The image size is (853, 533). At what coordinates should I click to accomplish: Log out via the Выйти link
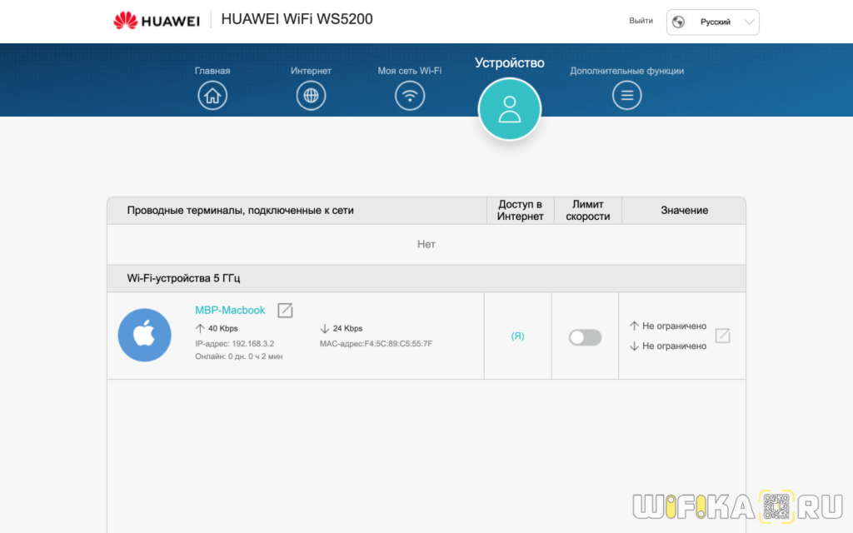click(641, 21)
